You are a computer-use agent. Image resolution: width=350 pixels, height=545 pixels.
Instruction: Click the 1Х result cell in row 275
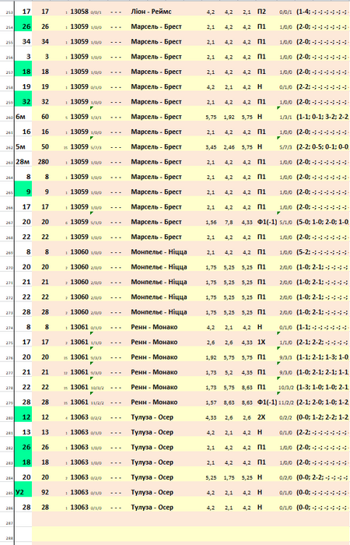(261, 342)
